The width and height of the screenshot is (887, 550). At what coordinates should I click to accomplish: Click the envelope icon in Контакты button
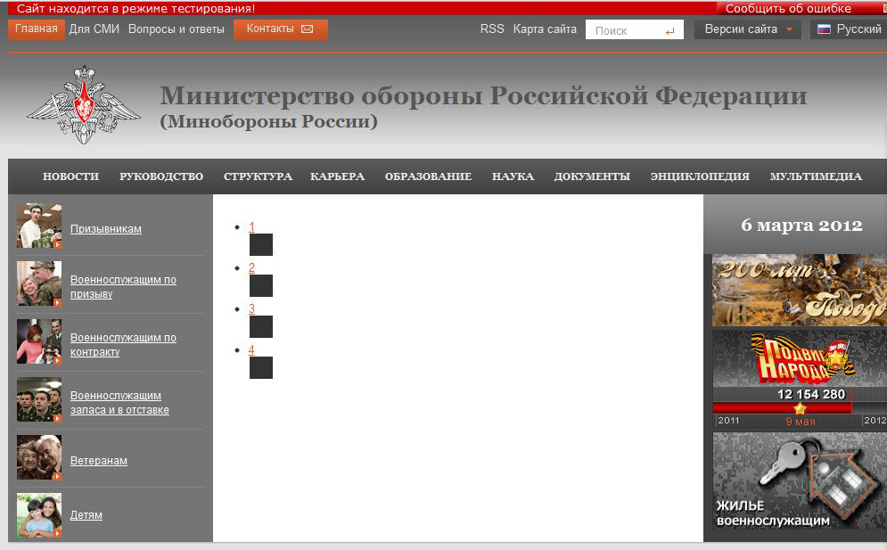(308, 29)
